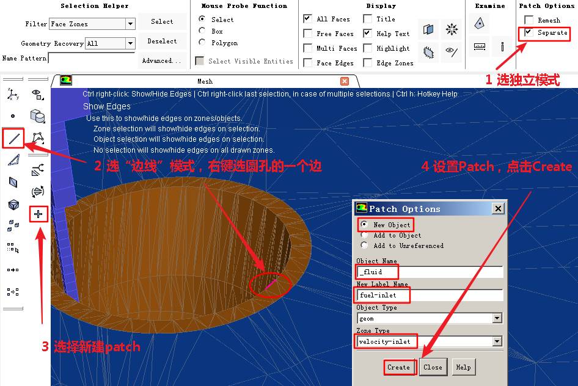Close the Mesh tab with its X
The height and width of the screenshot is (386, 578).
[345, 81]
